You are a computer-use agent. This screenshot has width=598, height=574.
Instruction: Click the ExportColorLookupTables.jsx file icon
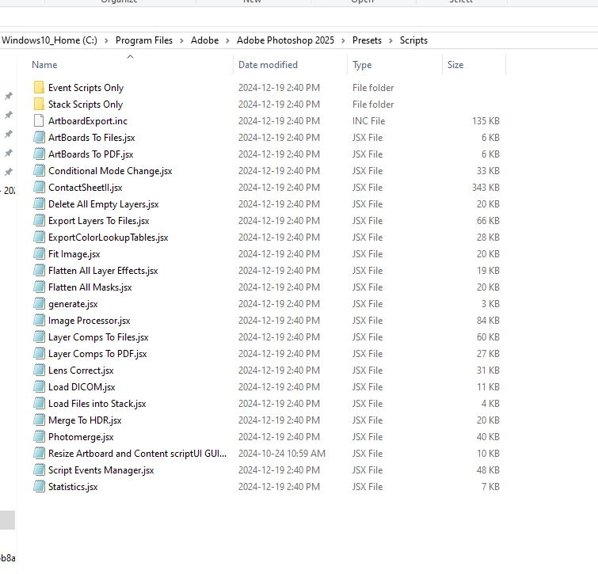(39, 237)
